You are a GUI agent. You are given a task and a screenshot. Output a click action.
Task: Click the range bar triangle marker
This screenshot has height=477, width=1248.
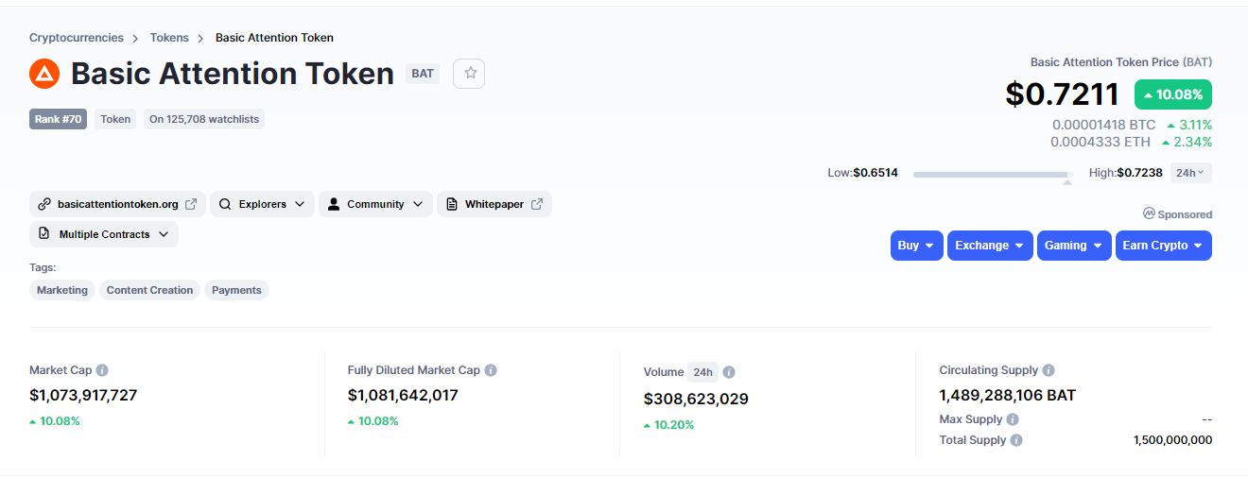[x=1067, y=181]
